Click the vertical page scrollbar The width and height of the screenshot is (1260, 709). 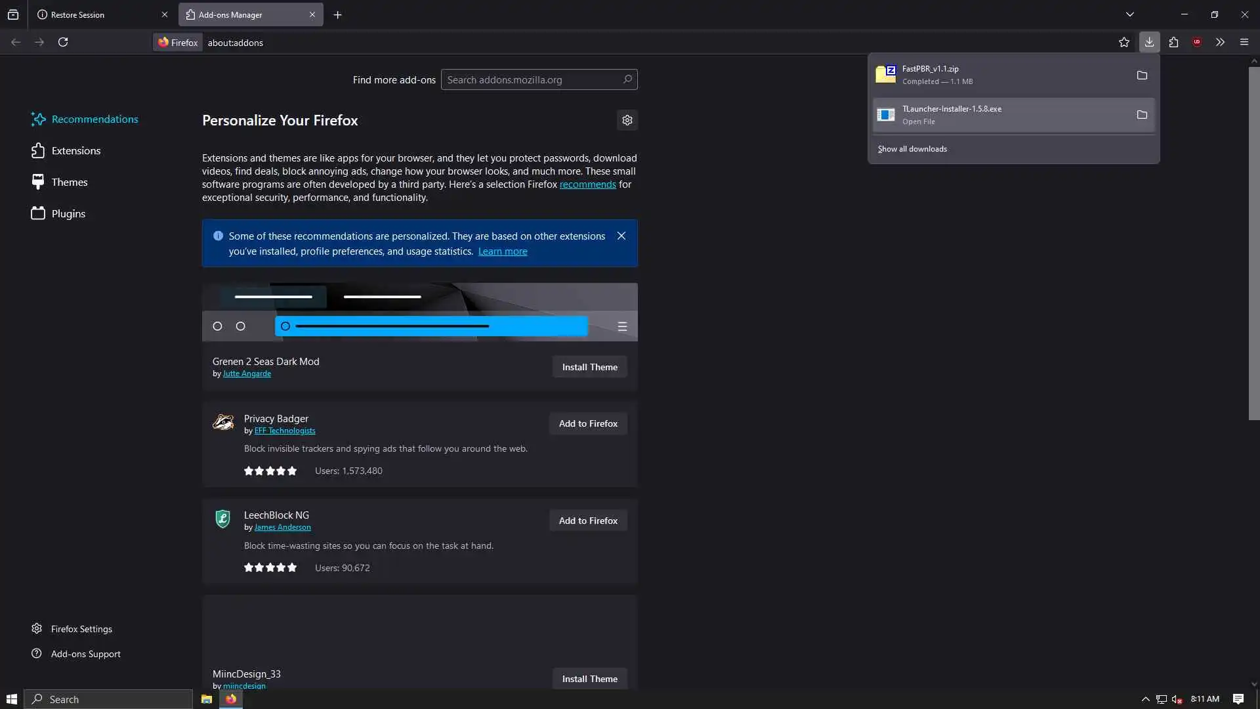[1253, 243]
